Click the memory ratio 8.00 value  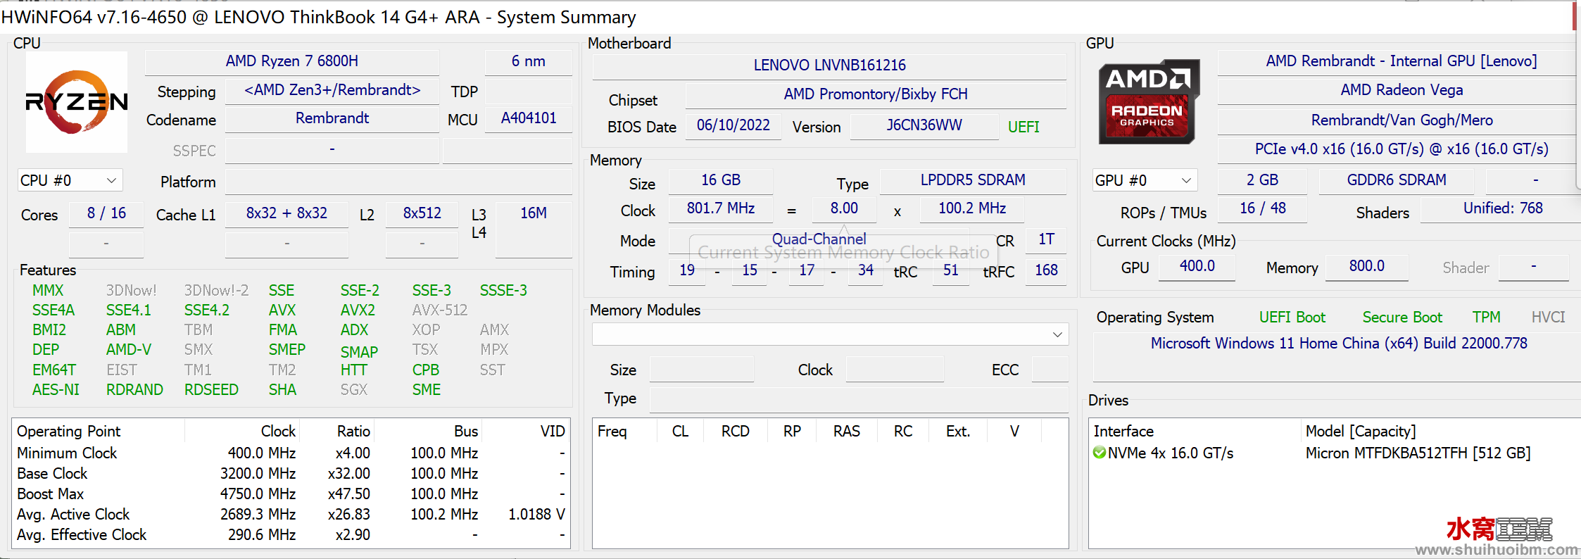pos(844,208)
